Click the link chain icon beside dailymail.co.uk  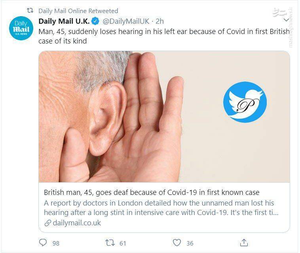tap(47, 223)
